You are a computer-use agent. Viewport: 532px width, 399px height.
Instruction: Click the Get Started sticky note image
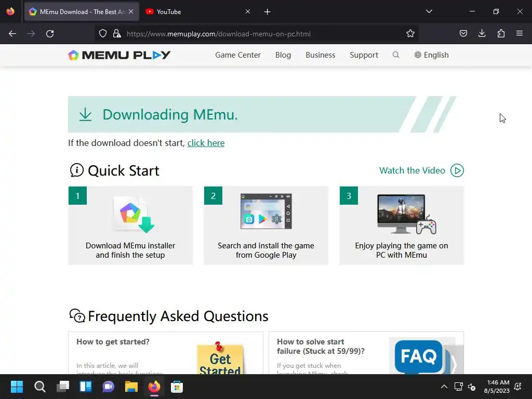[220, 358]
